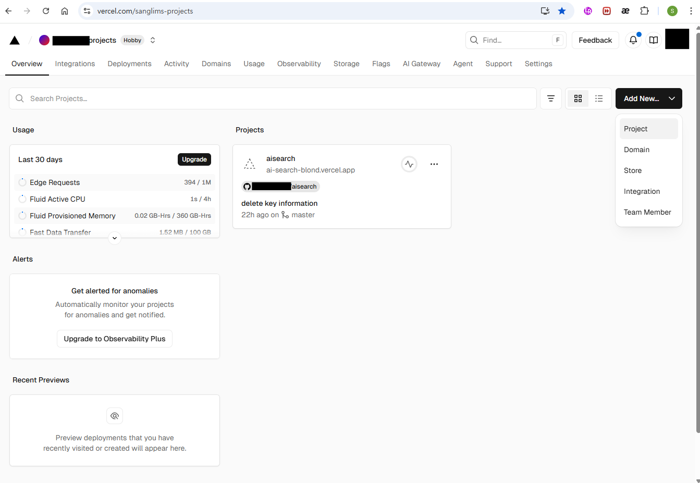The width and height of the screenshot is (700, 483).
Task: Click the team avatar circle
Action: 44,40
